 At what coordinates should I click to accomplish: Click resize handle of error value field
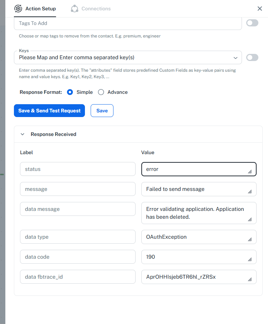[x=250, y=172]
